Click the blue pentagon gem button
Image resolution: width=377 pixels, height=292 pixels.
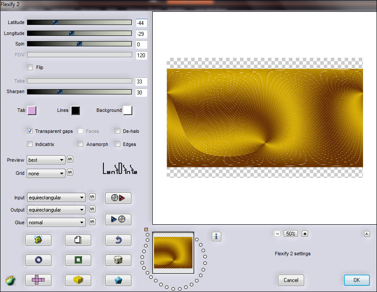tap(118, 280)
